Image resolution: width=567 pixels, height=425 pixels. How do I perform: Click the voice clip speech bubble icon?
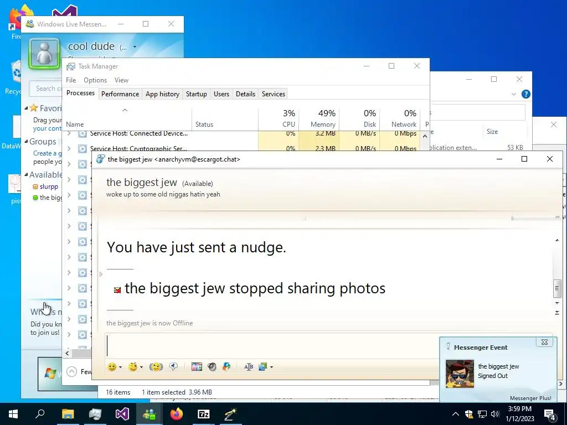coord(173,367)
